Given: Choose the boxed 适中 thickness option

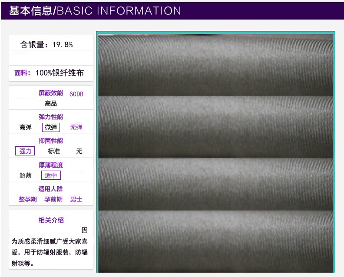Looking at the screenshot, I should [51, 175].
